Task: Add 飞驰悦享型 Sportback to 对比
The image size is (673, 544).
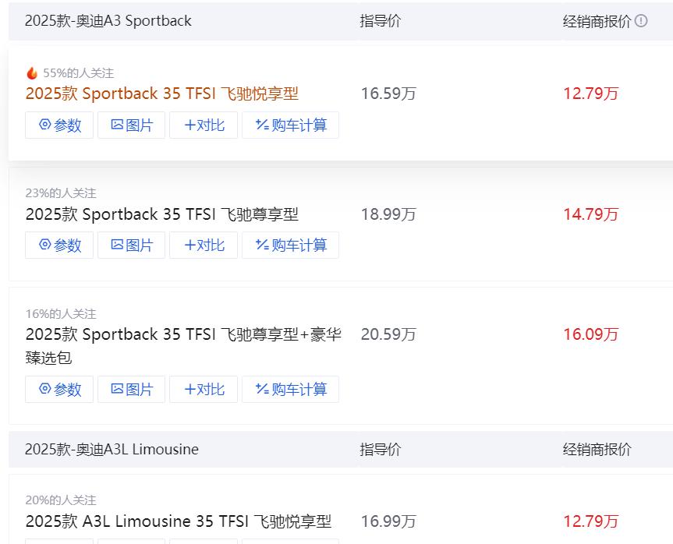Action: tap(204, 125)
